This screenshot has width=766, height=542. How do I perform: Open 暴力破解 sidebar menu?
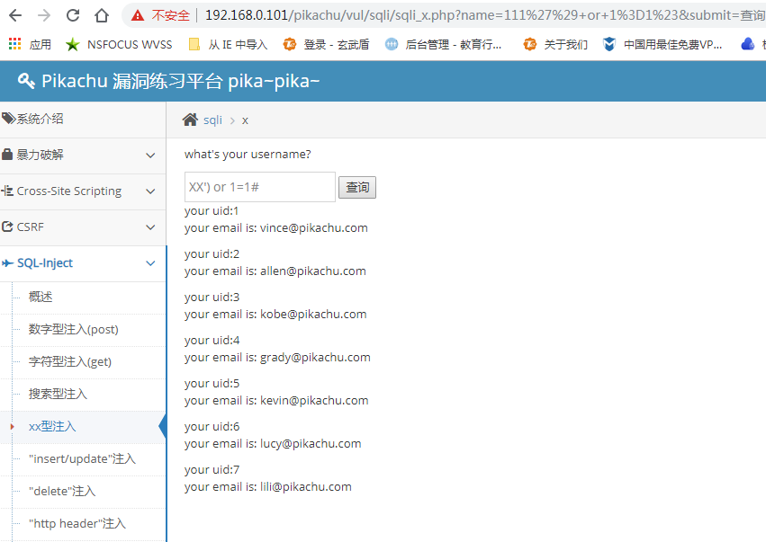83,155
